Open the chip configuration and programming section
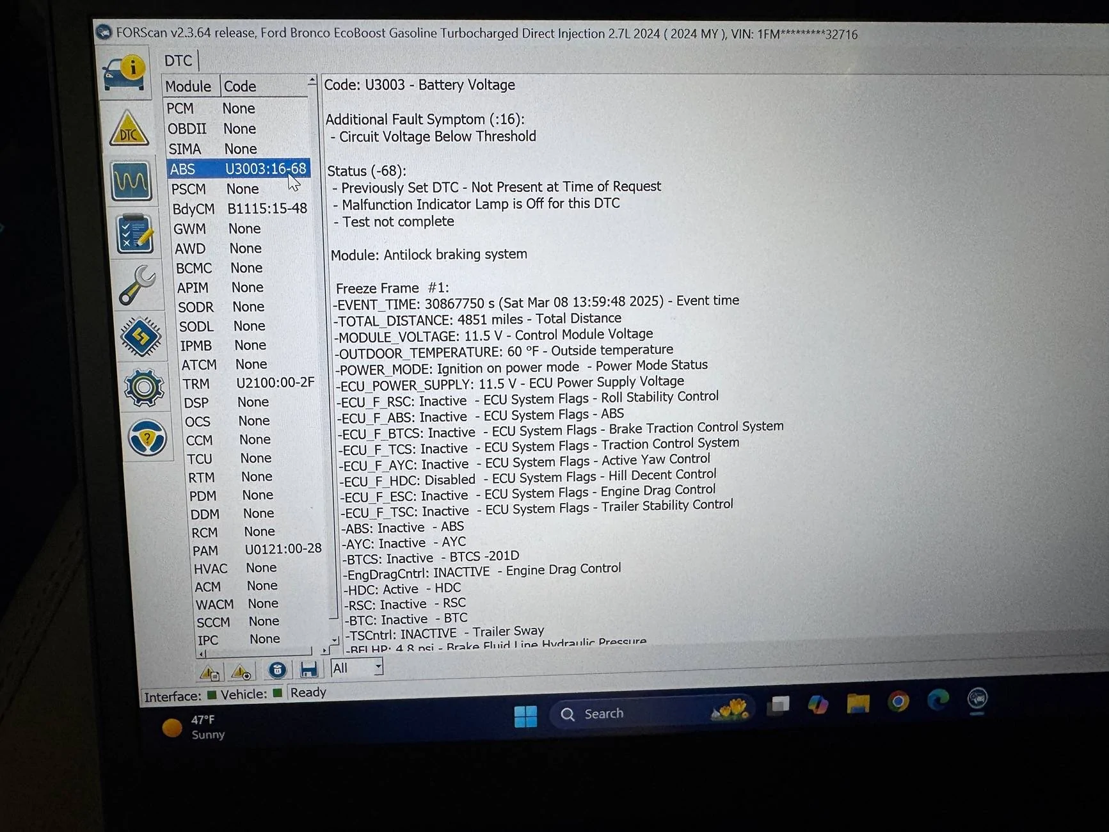Screen dimensions: 1109x832 click(141, 336)
